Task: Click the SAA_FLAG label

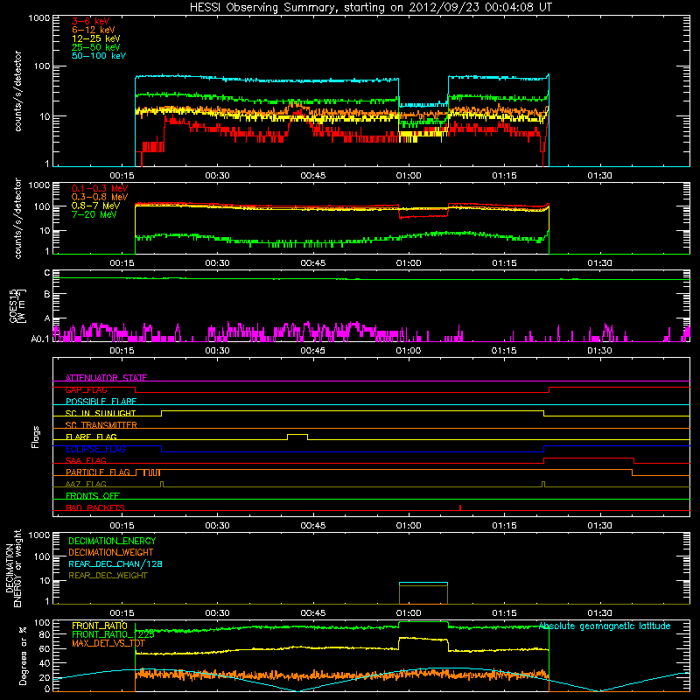Action: click(x=86, y=460)
